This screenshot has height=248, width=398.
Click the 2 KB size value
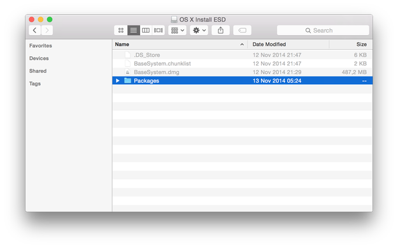[x=360, y=64]
